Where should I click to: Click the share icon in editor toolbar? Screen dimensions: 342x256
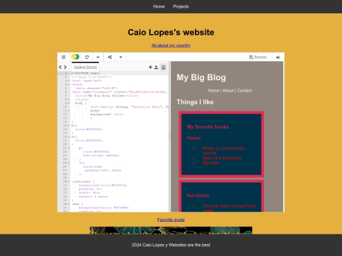pyautogui.click(x=110, y=57)
